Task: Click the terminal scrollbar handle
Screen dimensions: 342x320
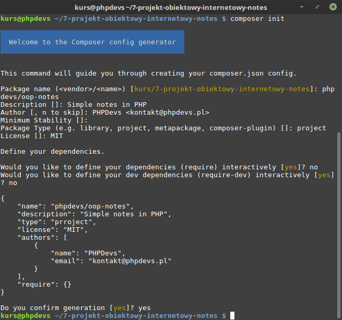Action: (x=338, y=226)
